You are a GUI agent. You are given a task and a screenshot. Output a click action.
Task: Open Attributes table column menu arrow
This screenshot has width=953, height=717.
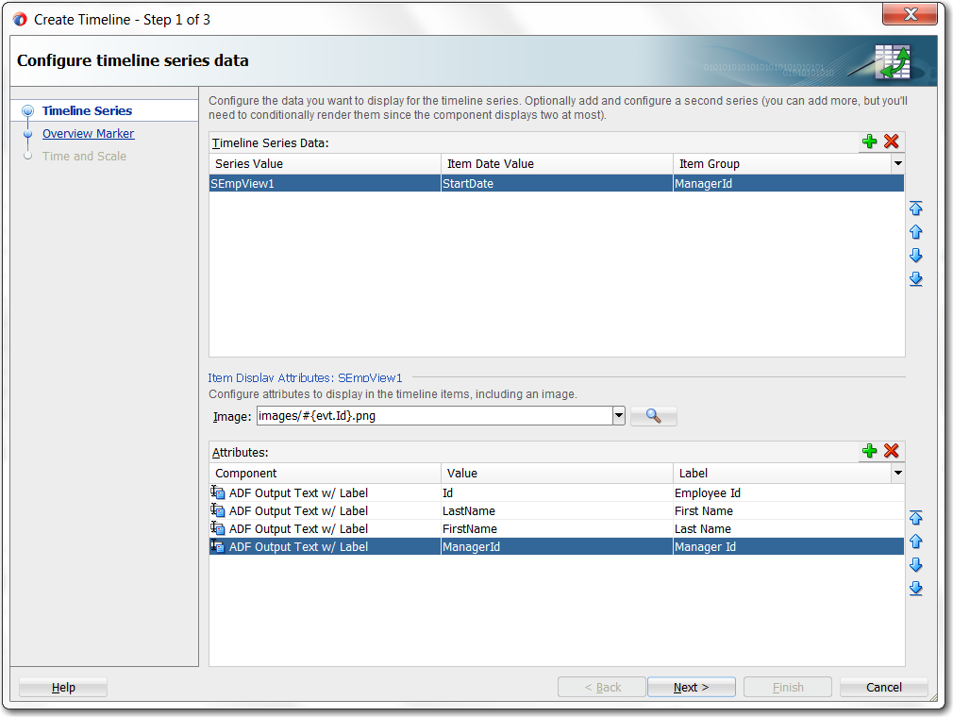pos(897,473)
